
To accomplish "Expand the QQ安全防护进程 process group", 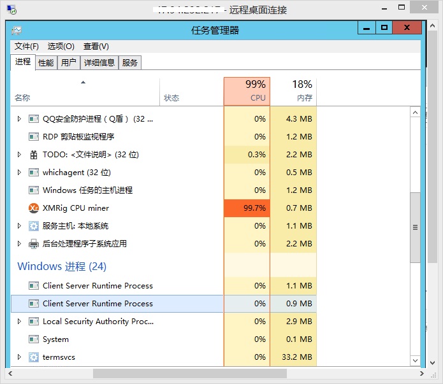I will 19,119.
